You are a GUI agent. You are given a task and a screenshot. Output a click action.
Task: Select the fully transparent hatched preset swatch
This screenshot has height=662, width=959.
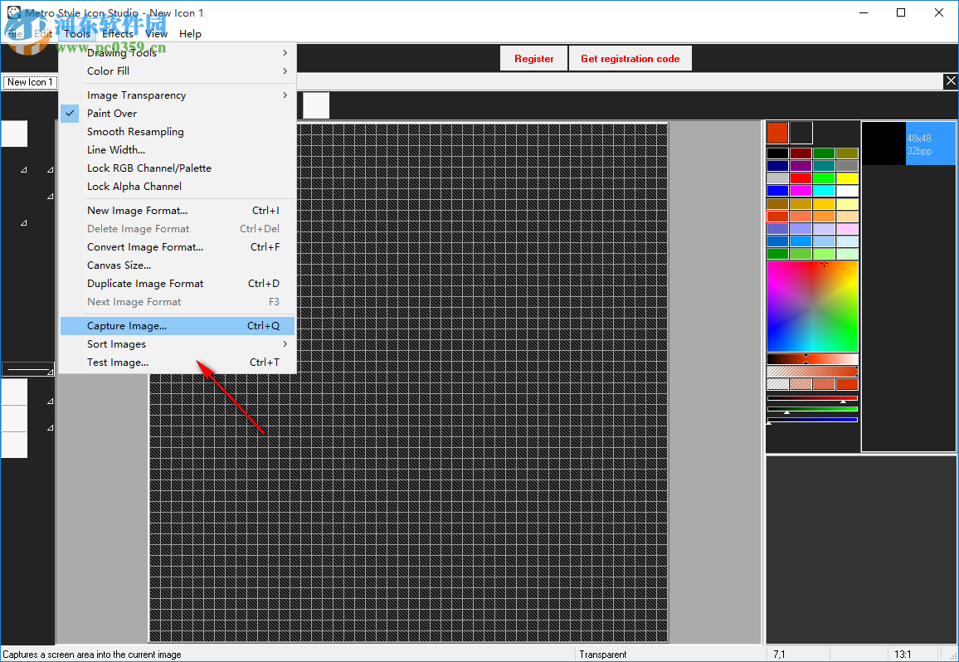tap(777, 384)
